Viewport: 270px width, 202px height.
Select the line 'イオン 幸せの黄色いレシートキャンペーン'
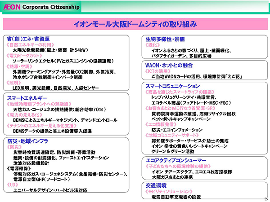coord(189,146)
